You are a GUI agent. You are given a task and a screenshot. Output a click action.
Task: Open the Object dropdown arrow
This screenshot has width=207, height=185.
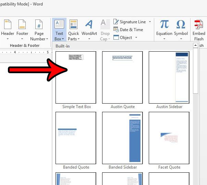(136, 38)
